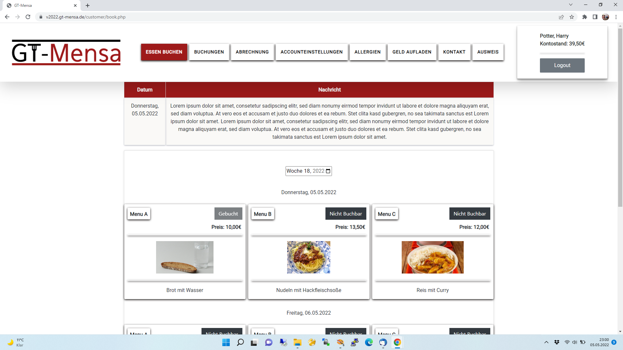This screenshot has width=623, height=350.
Task: Expand the tab search chevron
Action: (570, 5)
